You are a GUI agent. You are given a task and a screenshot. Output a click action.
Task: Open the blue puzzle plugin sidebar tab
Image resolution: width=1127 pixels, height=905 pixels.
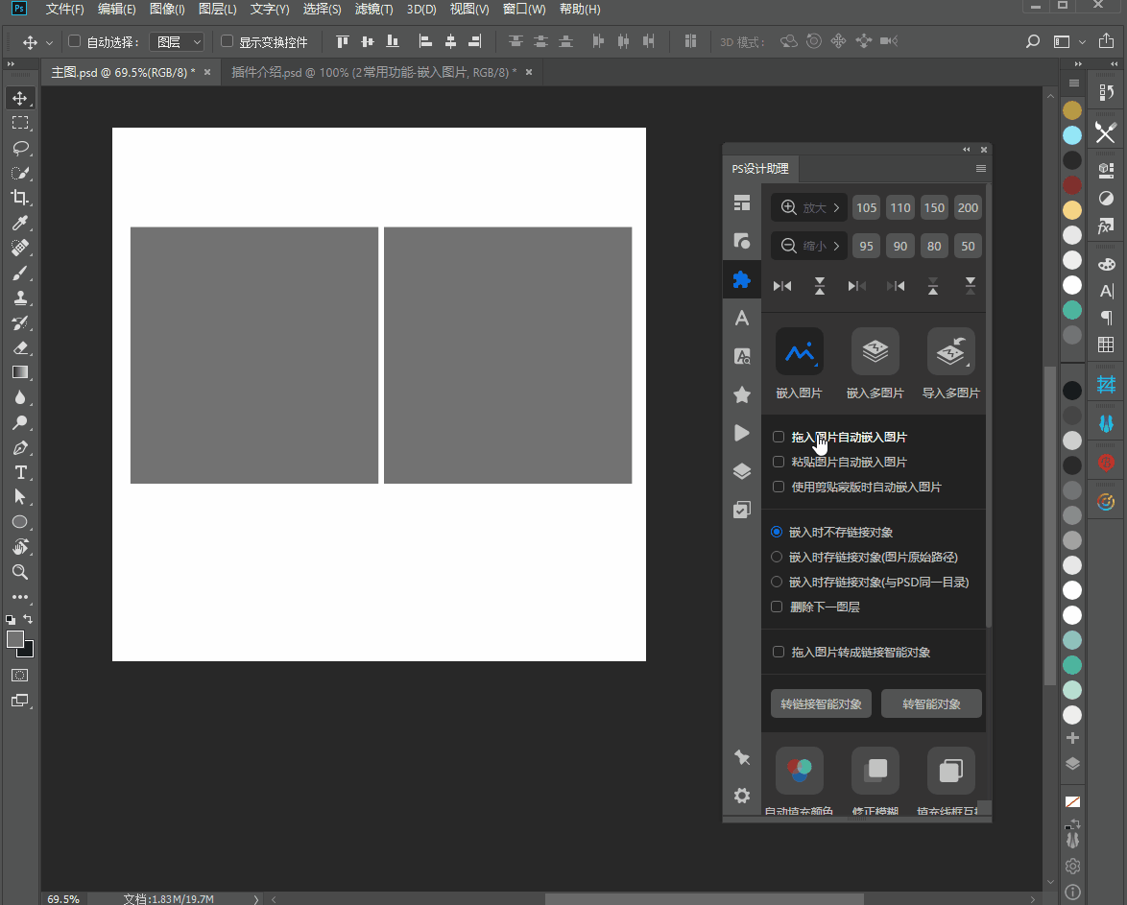click(742, 279)
